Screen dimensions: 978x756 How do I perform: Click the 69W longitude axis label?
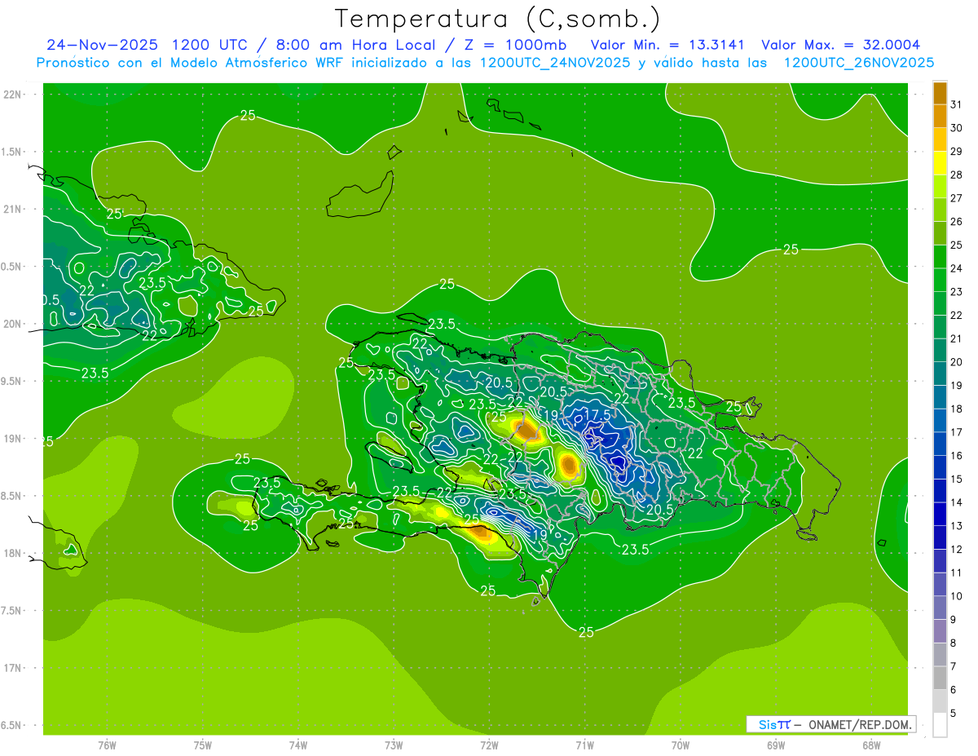pyautogui.click(x=776, y=745)
